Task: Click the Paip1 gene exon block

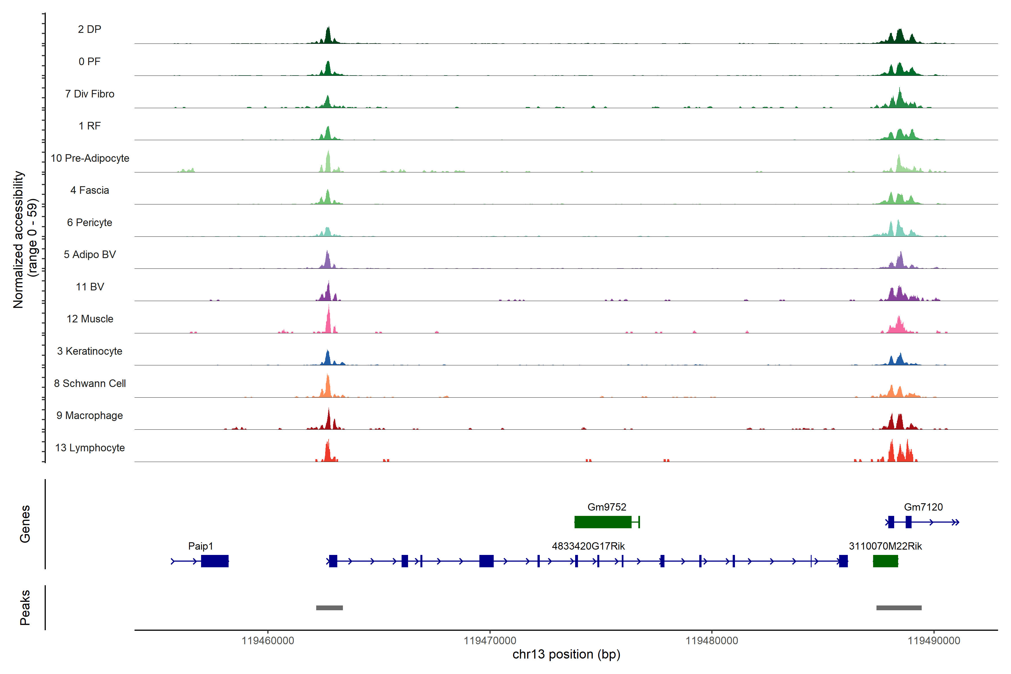Action: click(x=215, y=561)
